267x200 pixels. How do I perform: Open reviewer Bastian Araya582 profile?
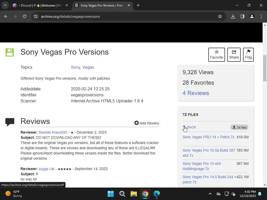coord(53,132)
